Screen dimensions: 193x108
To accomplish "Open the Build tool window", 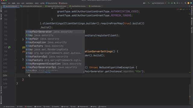I will click(73, 107).
